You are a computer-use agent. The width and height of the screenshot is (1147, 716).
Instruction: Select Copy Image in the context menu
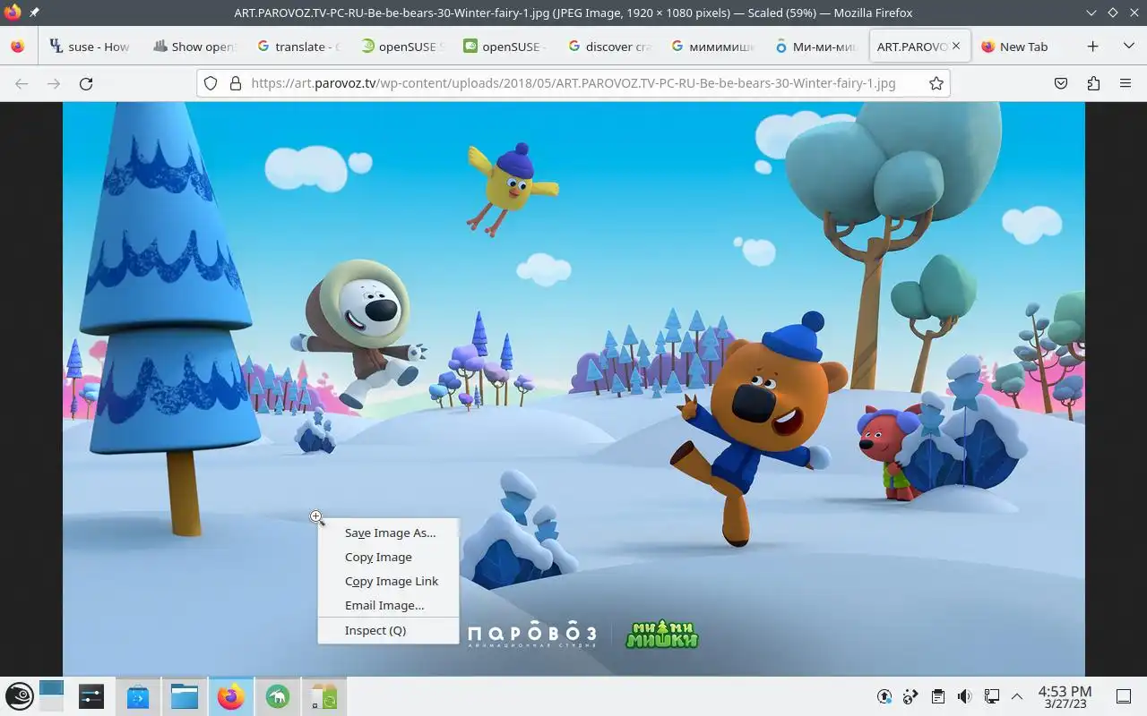point(388,557)
